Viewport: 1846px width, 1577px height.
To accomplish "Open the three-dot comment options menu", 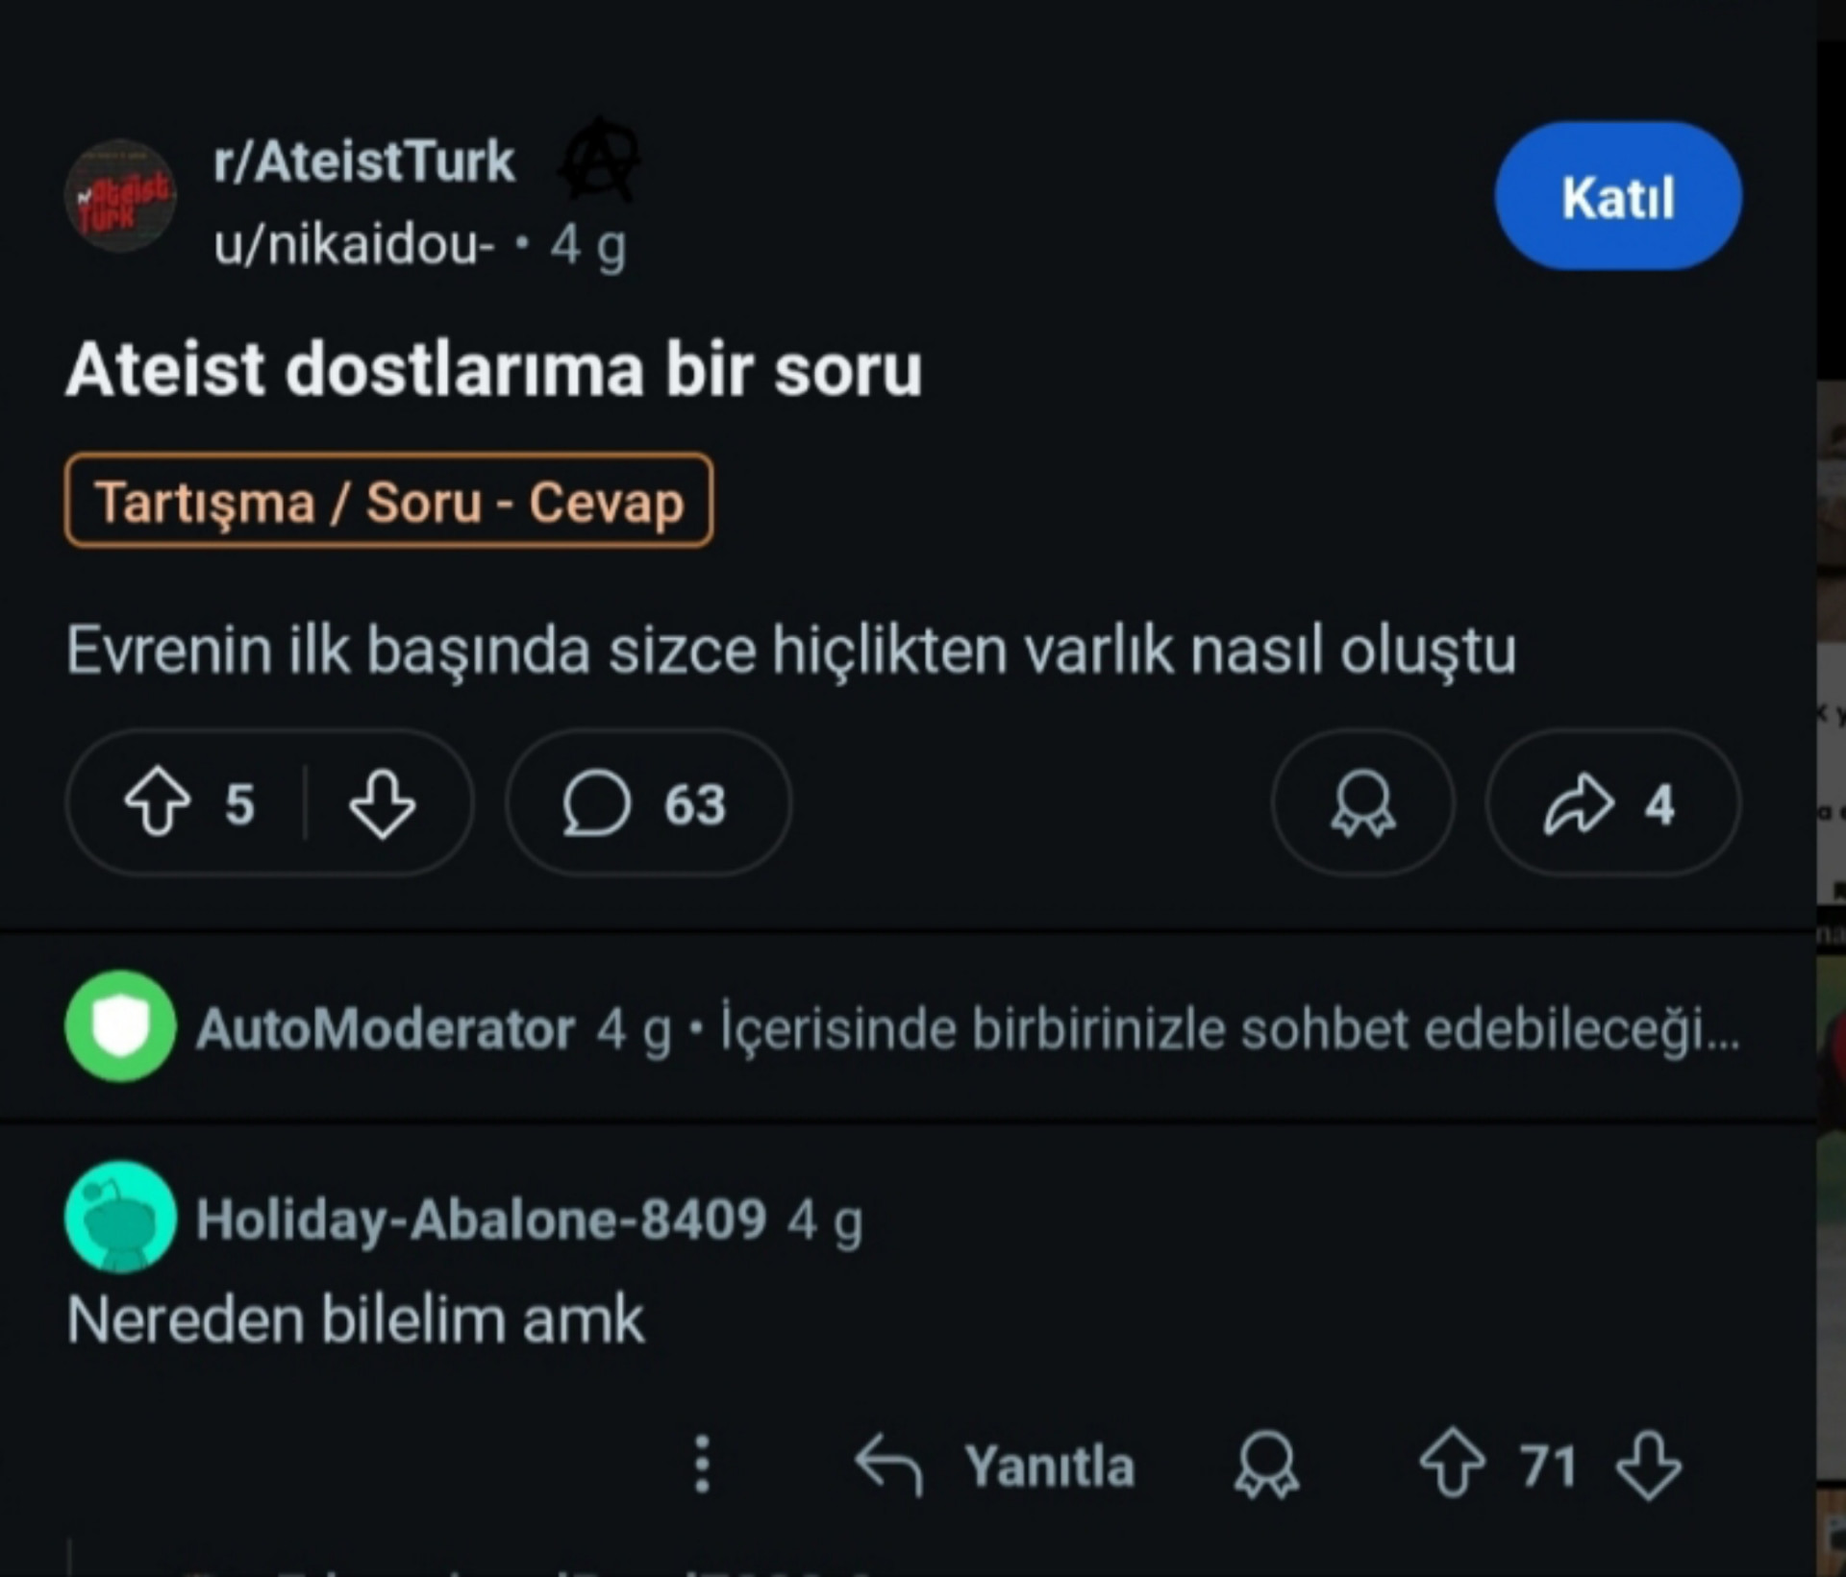I will coord(702,1465).
